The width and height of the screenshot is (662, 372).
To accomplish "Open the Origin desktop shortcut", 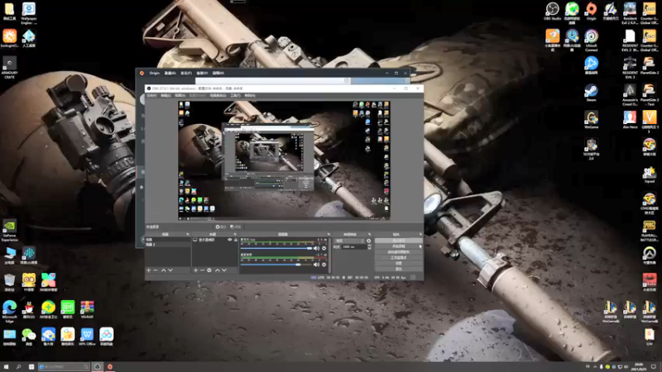I will 591,12.
